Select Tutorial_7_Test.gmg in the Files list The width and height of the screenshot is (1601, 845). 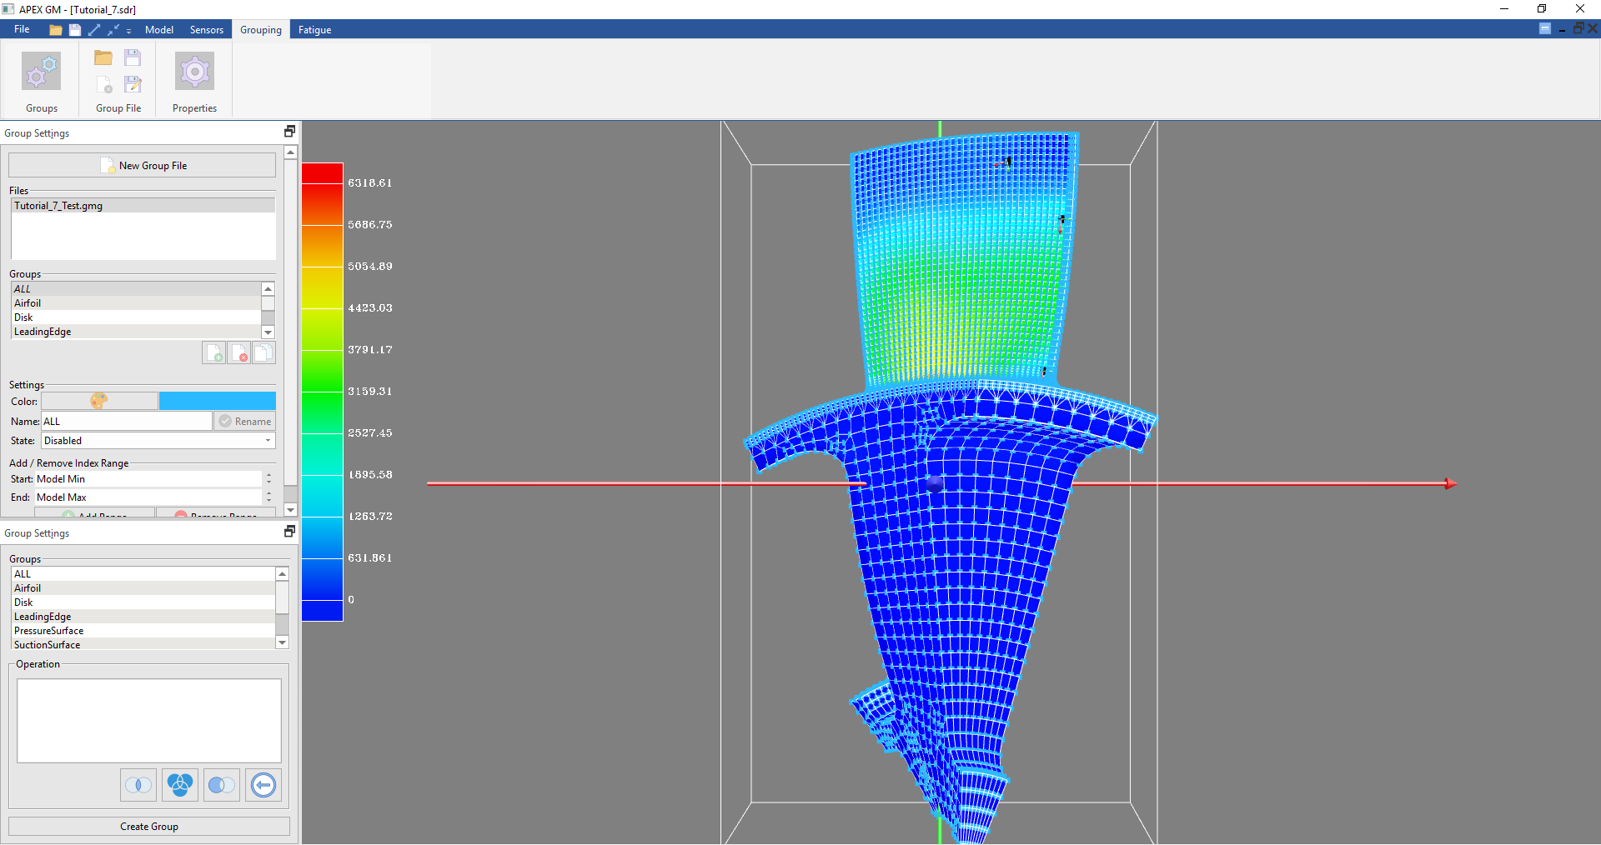pyautogui.click(x=143, y=206)
